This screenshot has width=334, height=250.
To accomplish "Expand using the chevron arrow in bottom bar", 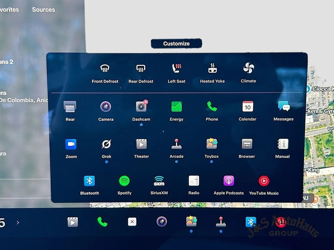I will click(18, 223).
